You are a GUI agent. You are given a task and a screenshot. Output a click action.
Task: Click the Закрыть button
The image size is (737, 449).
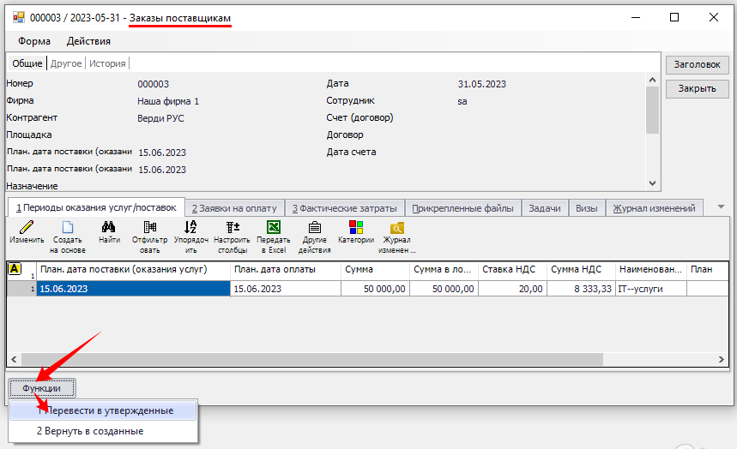[697, 88]
